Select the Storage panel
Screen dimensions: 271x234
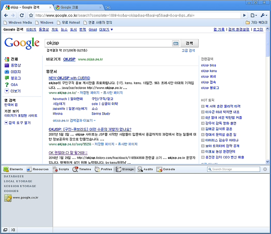125,169
